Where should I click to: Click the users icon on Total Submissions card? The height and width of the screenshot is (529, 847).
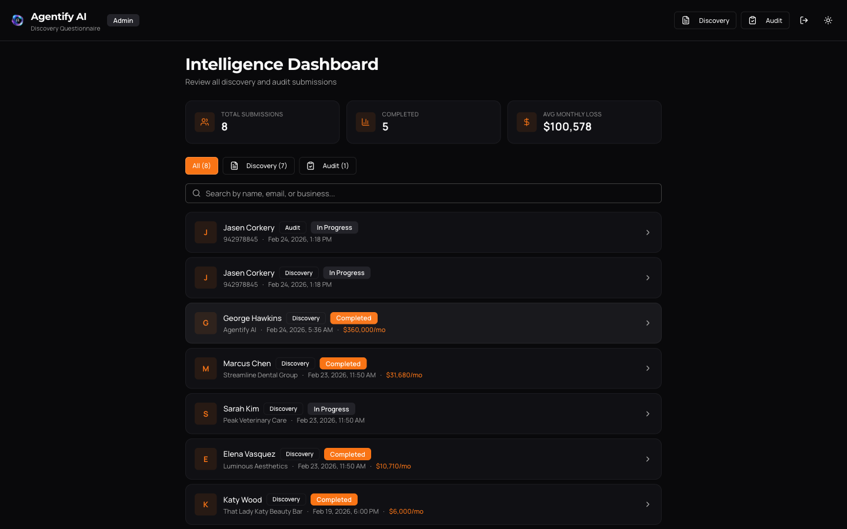pyautogui.click(x=204, y=122)
